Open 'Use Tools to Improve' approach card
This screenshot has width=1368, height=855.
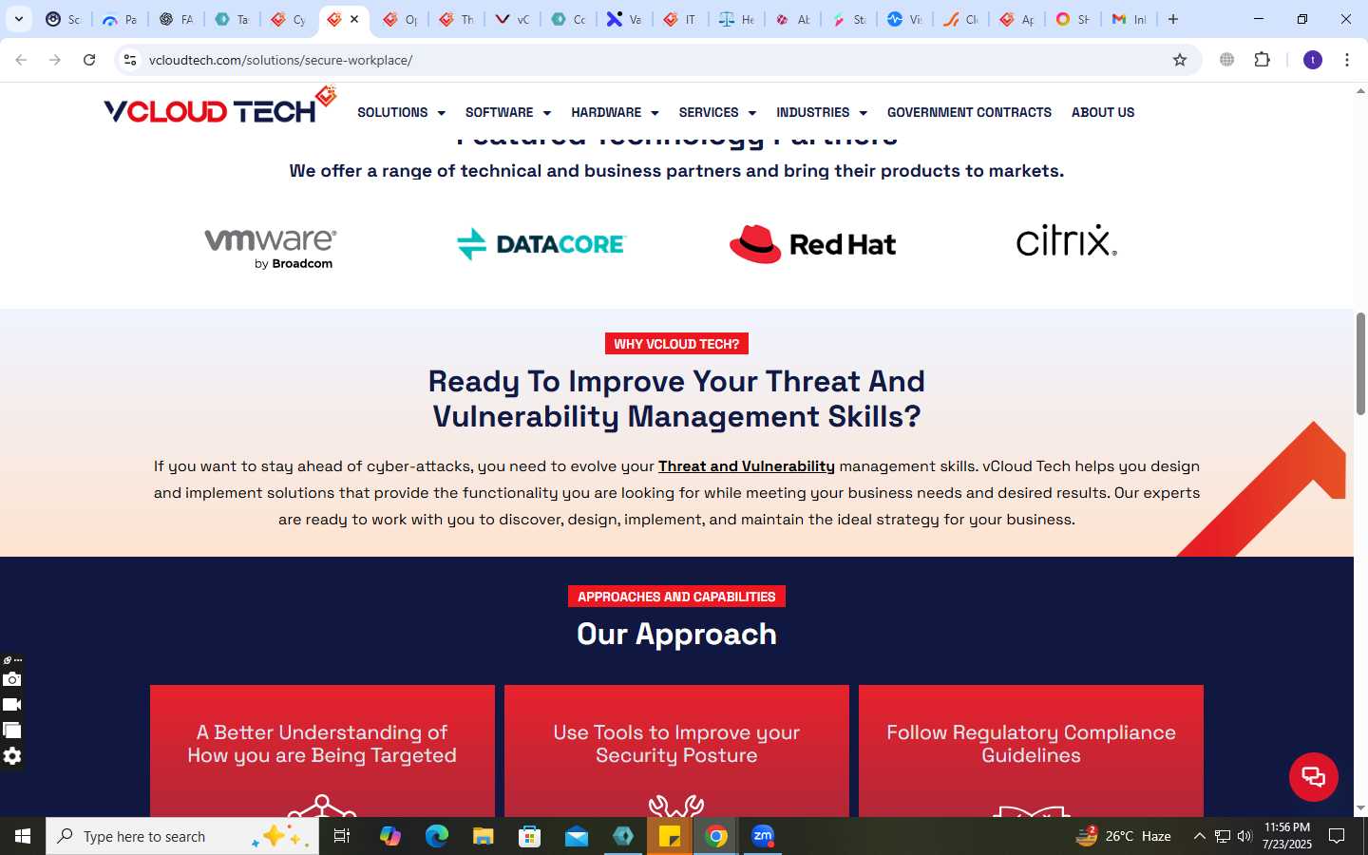[x=676, y=750]
